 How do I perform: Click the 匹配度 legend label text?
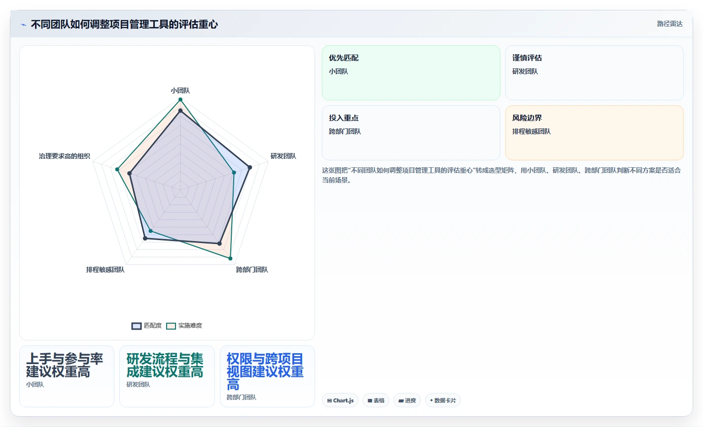153,326
